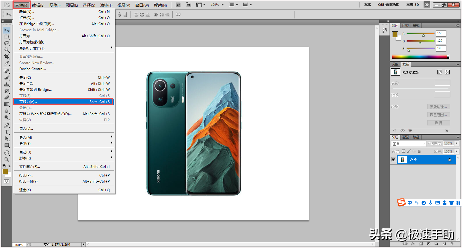Select the History Brush tool

(7, 91)
